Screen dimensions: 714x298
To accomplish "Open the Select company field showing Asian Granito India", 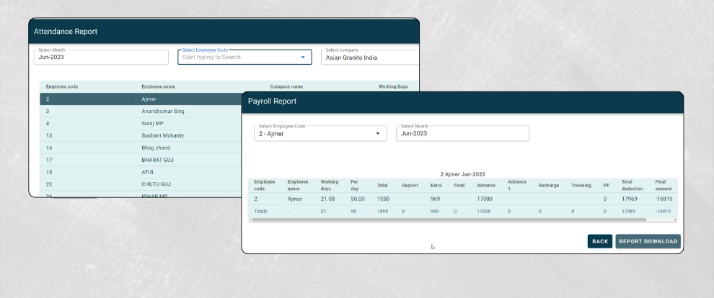I will point(369,58).
